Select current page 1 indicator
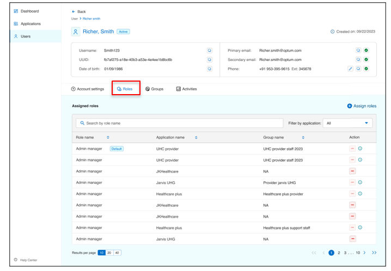This screenshot has height=271, width=391. click(x=331, y=253)
